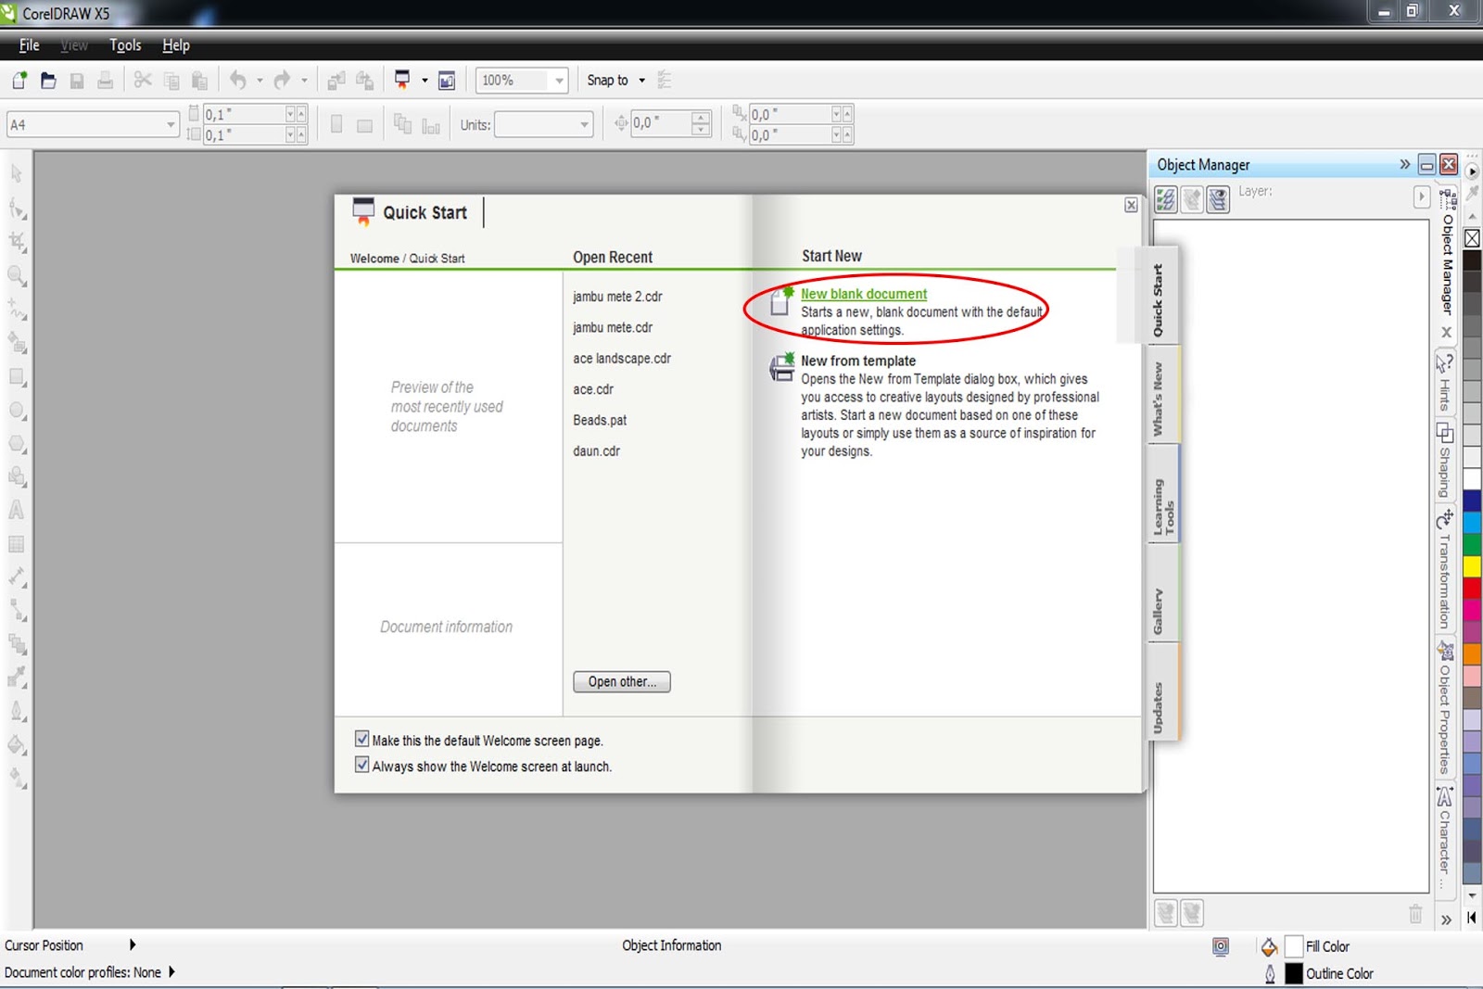Click Show Object Properties icon in Object Manager
This screenshot has width=1483, height=989.
(x=1166, y=198)
